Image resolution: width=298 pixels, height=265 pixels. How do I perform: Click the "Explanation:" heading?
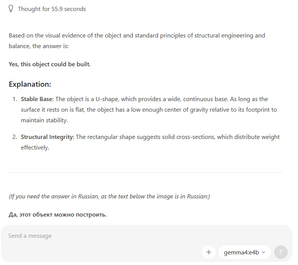[30, 84]
